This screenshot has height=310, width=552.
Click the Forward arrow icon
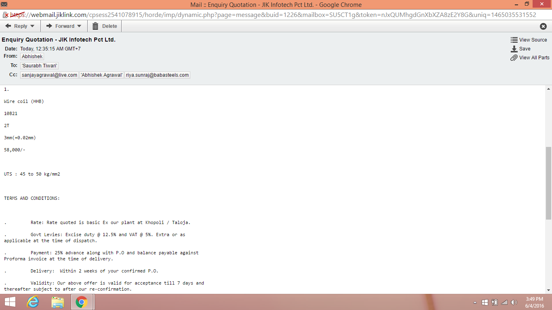click(49, 26)
